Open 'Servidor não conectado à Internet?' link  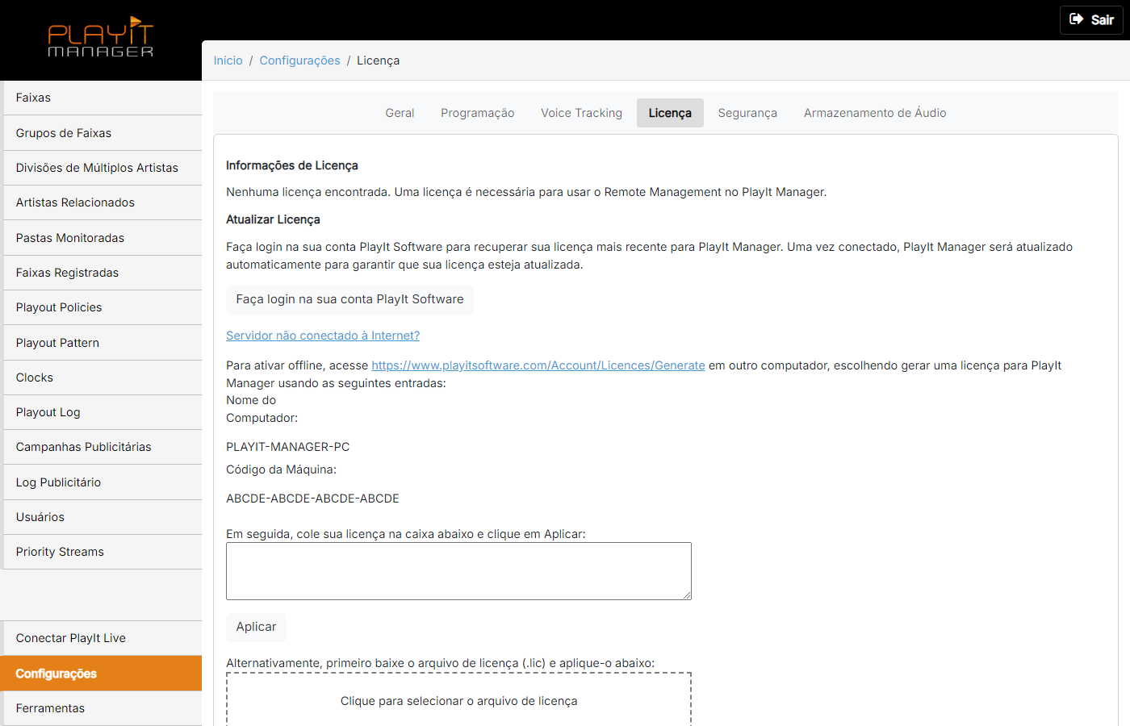pyautogui.click(x=323, y=336)
